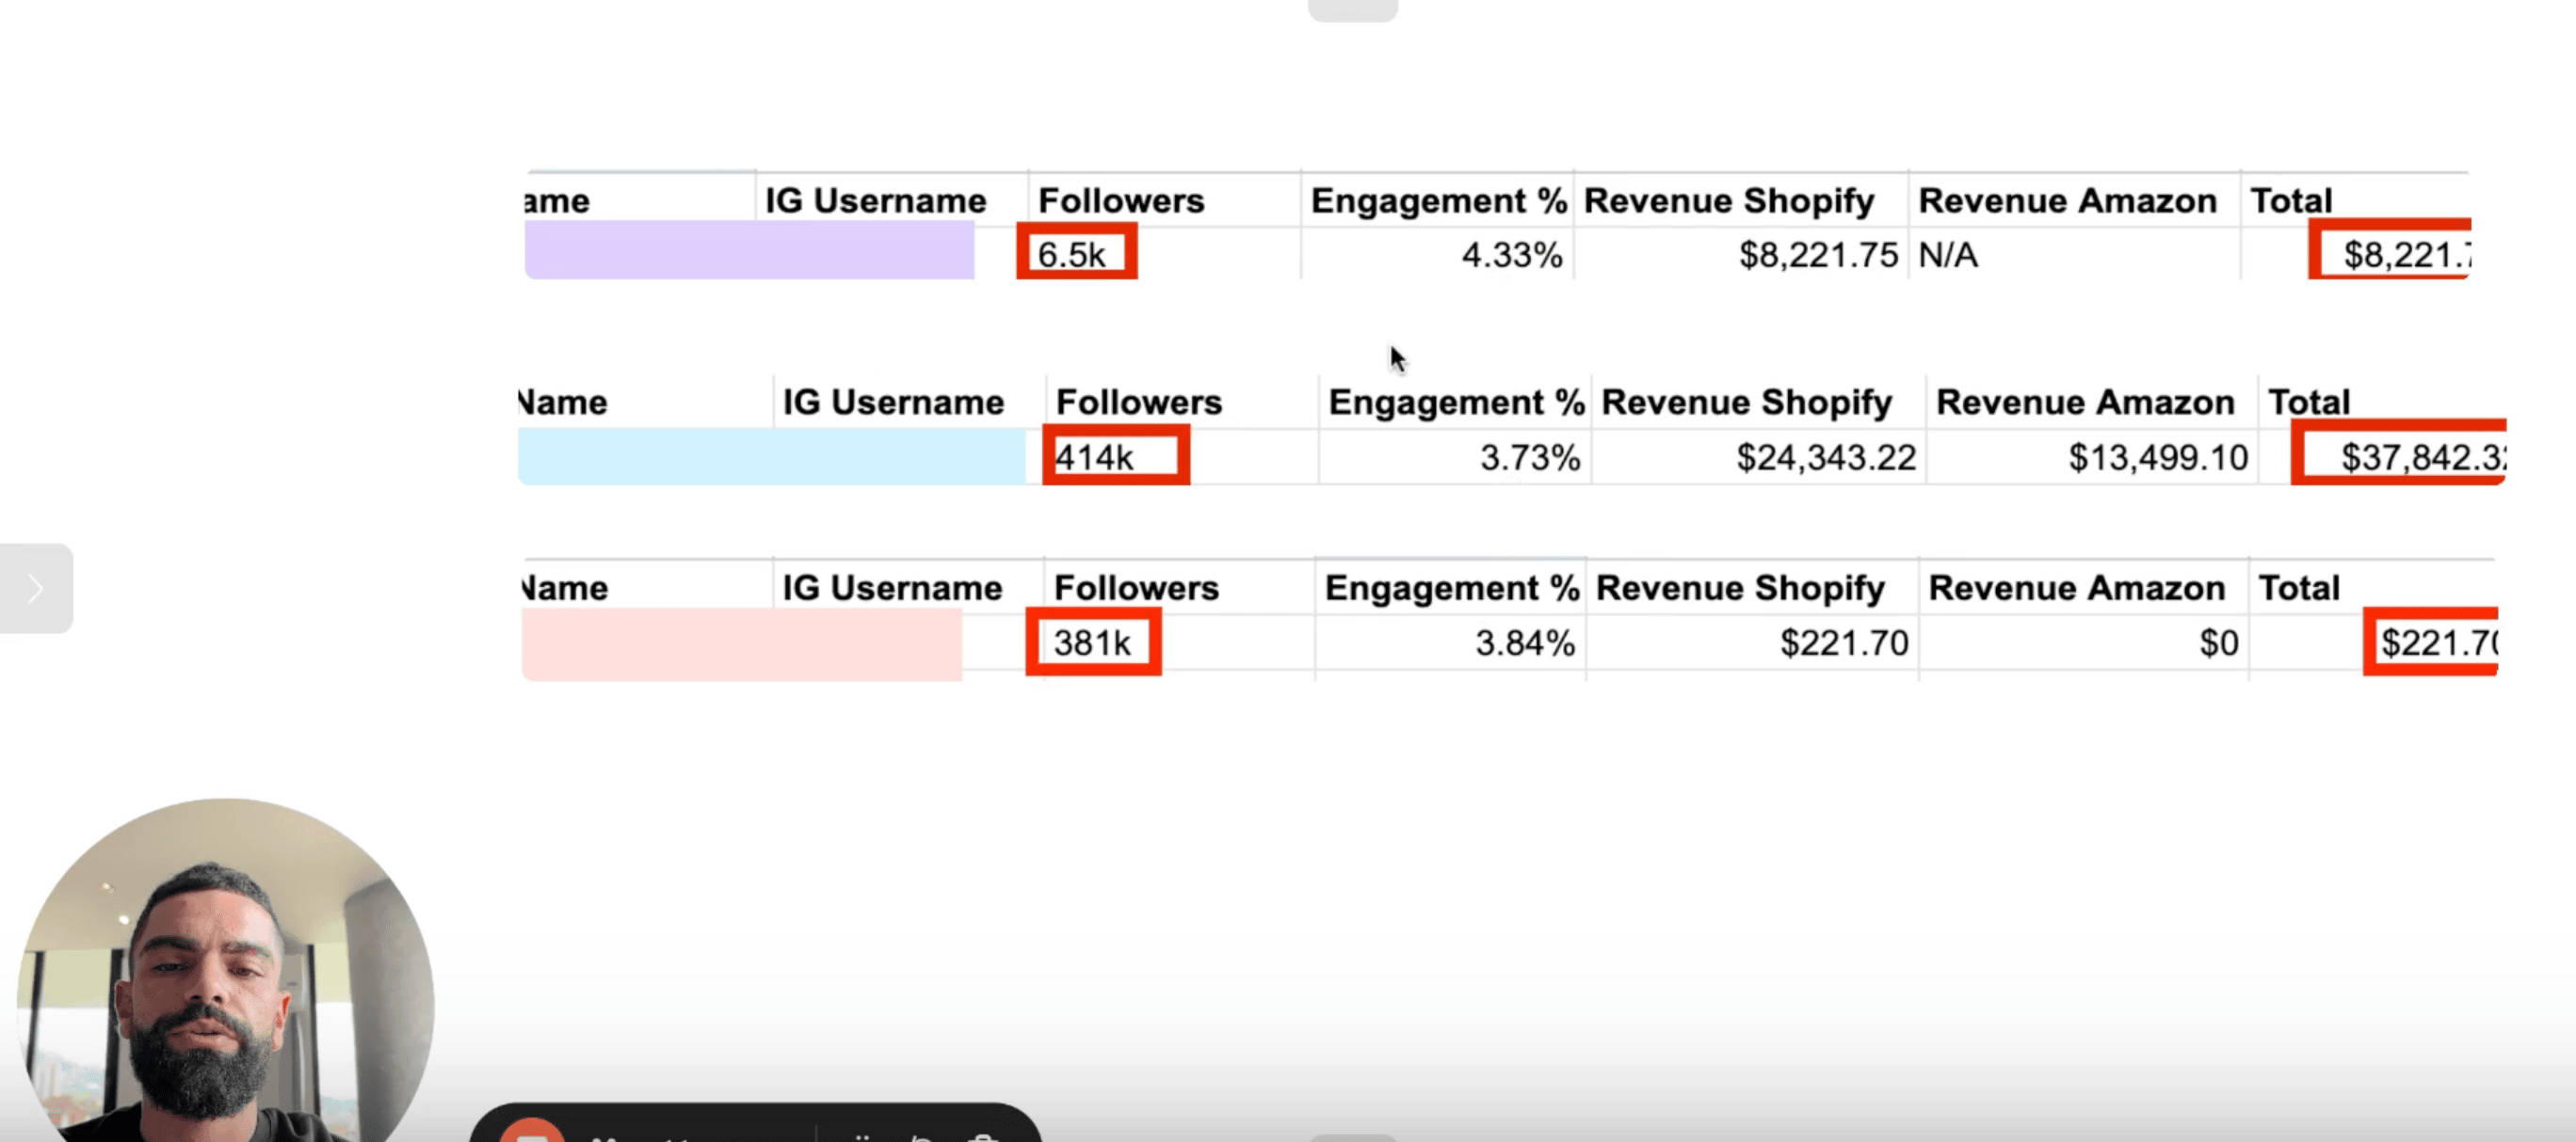
Task: Select the 381k followers cell
Action: coord(1093,642)
